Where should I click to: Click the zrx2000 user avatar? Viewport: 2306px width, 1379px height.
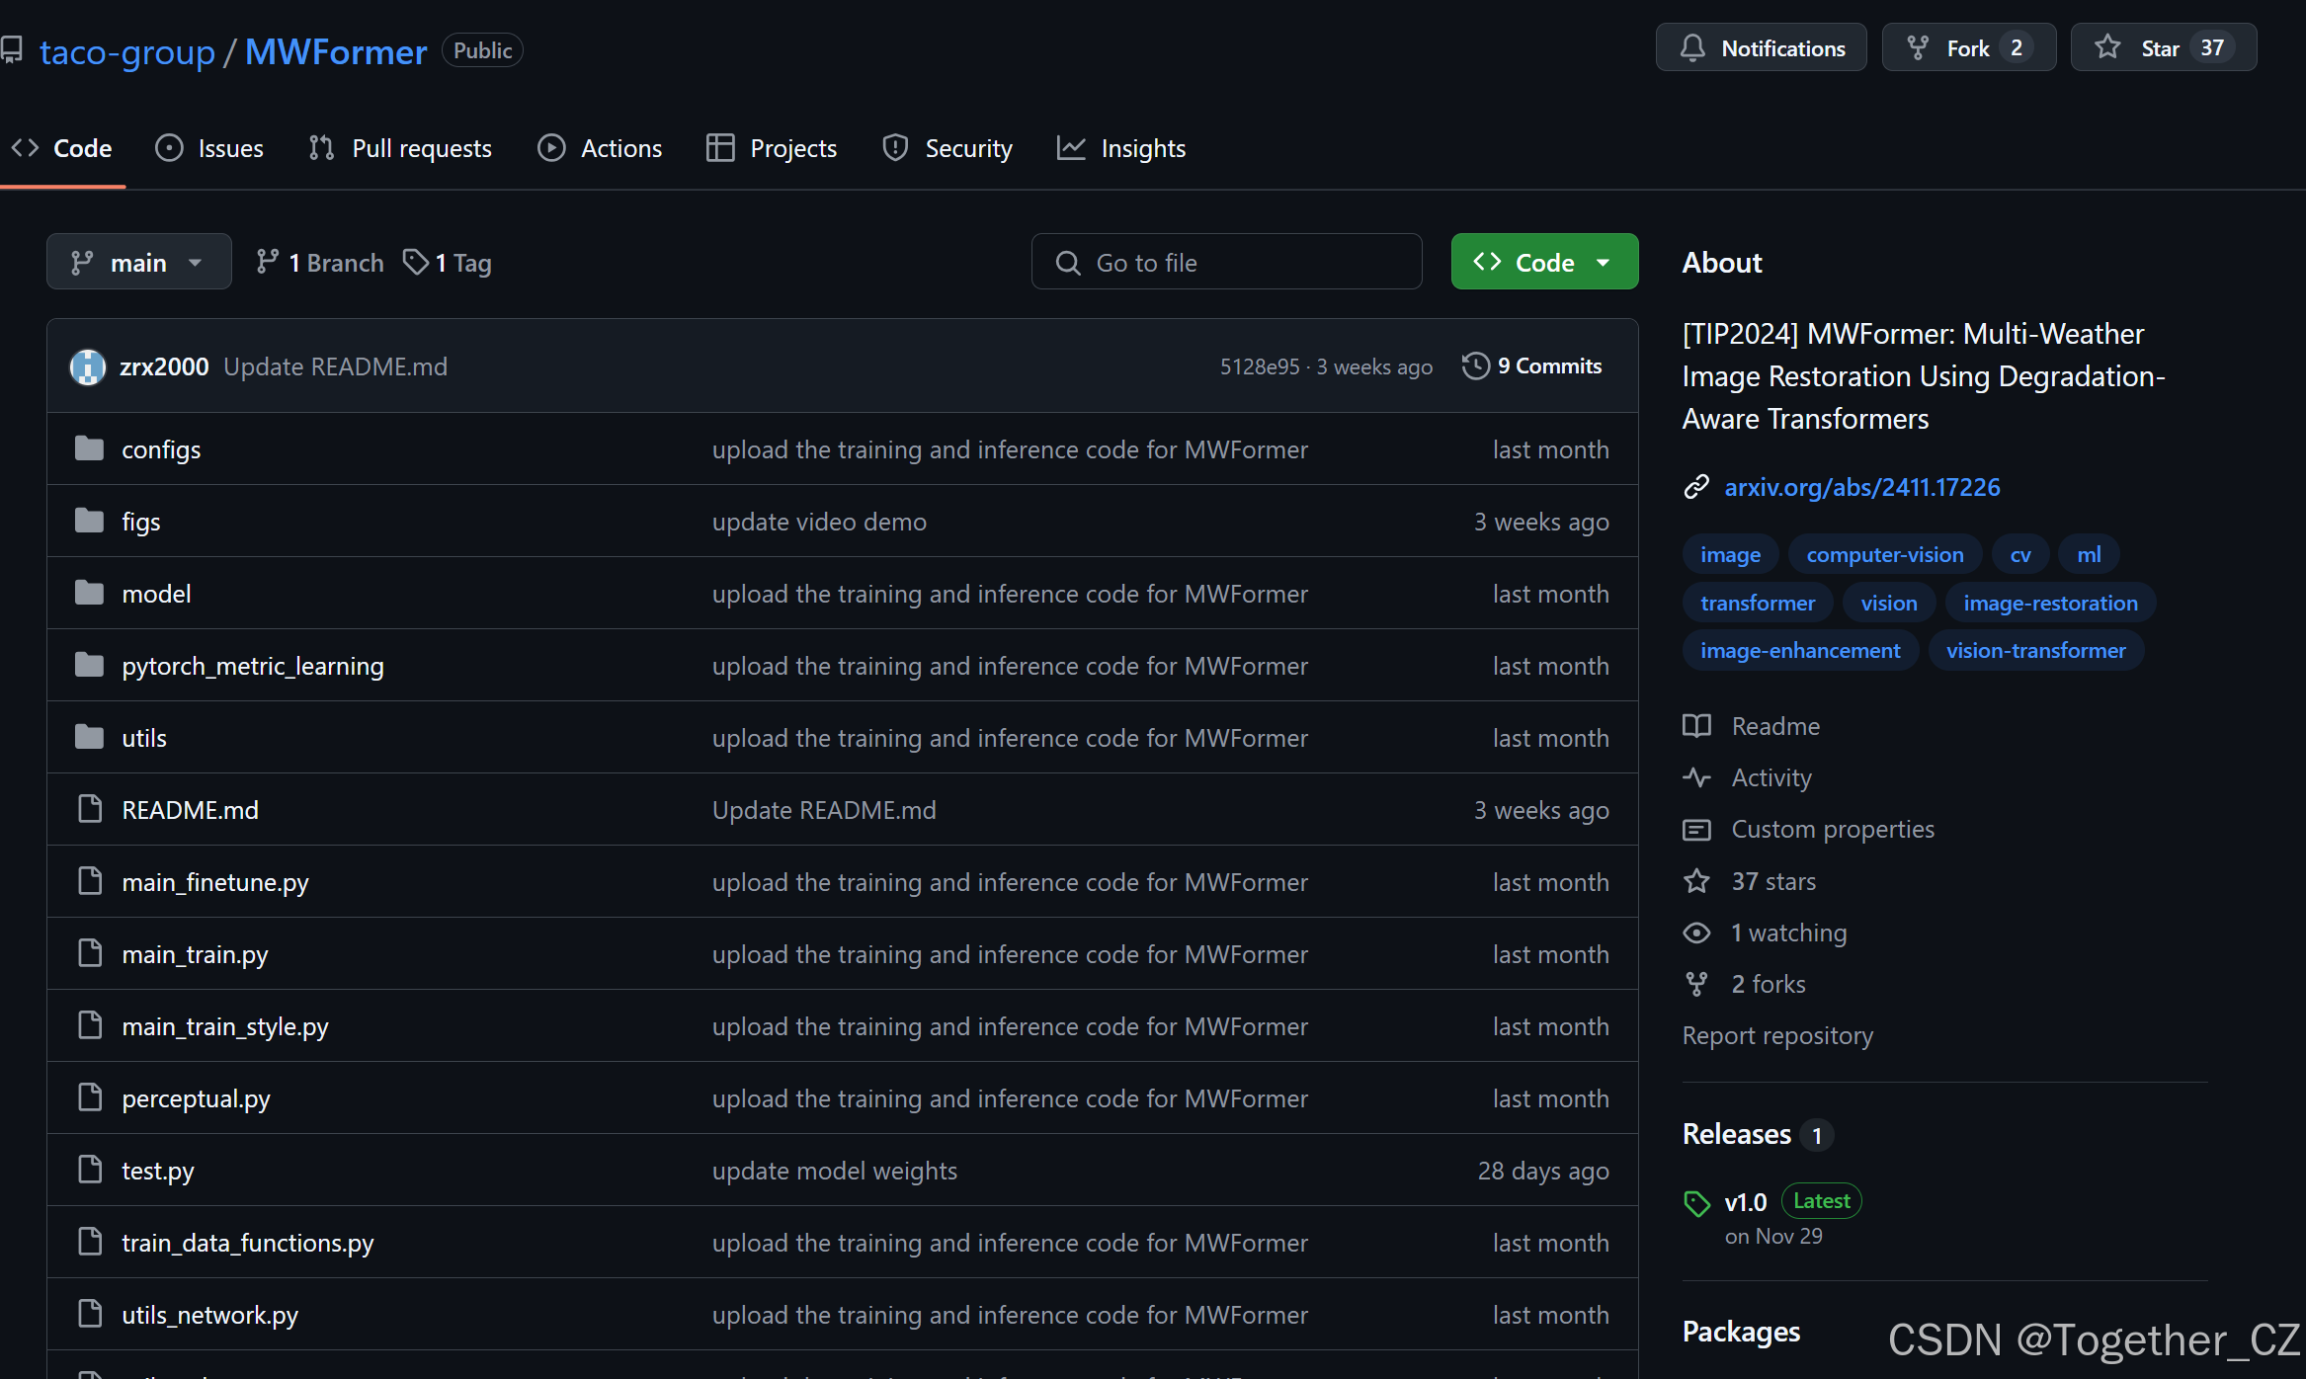coord(88,366)
